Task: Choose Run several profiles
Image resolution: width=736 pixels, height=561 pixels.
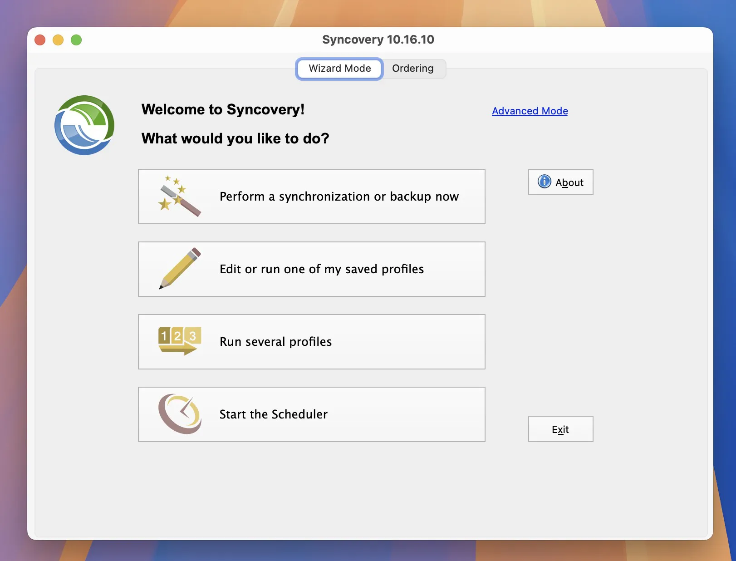Action: pos(312,342)
